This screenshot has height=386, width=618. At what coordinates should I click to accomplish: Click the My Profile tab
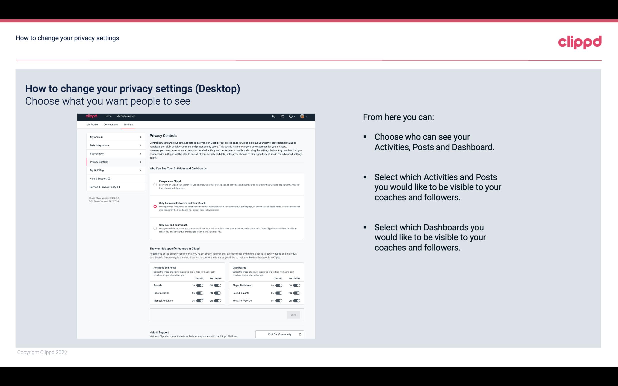[92, 124]
